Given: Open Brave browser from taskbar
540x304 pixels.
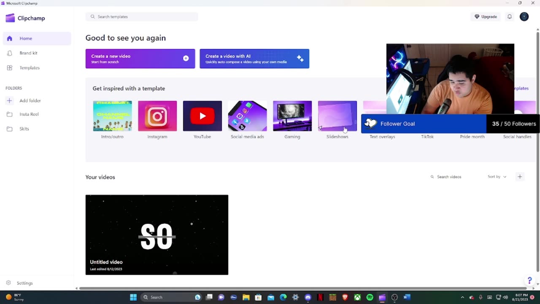Looking at the screenshot, I should click(x=345, y=297).
